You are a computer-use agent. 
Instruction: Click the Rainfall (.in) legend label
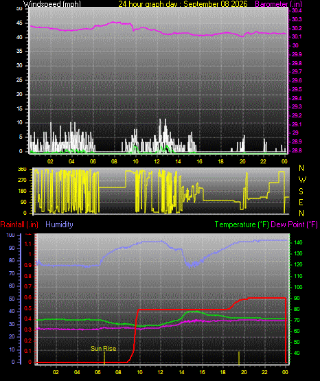click(19, 224)
